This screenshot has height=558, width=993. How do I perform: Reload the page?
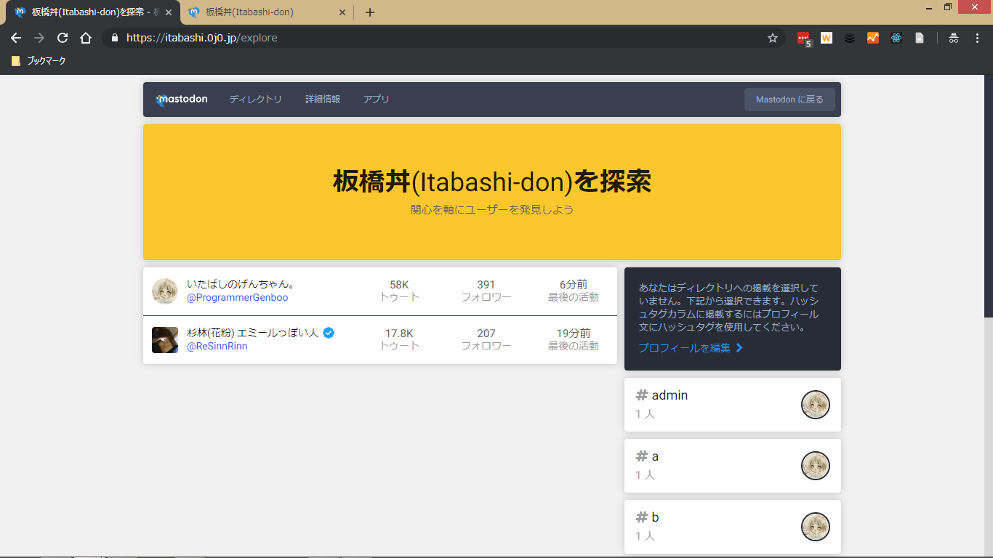click(x=63, y=38)
